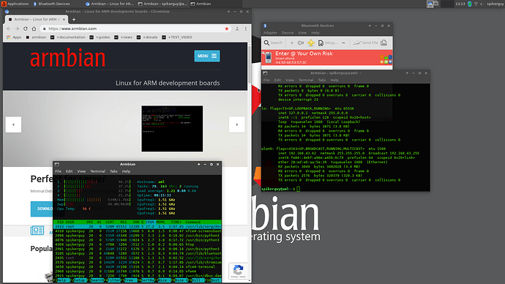Open the Adapter menu in Bluetooth Devices
Screen dimensions: 505x284
tap(270, 33)
